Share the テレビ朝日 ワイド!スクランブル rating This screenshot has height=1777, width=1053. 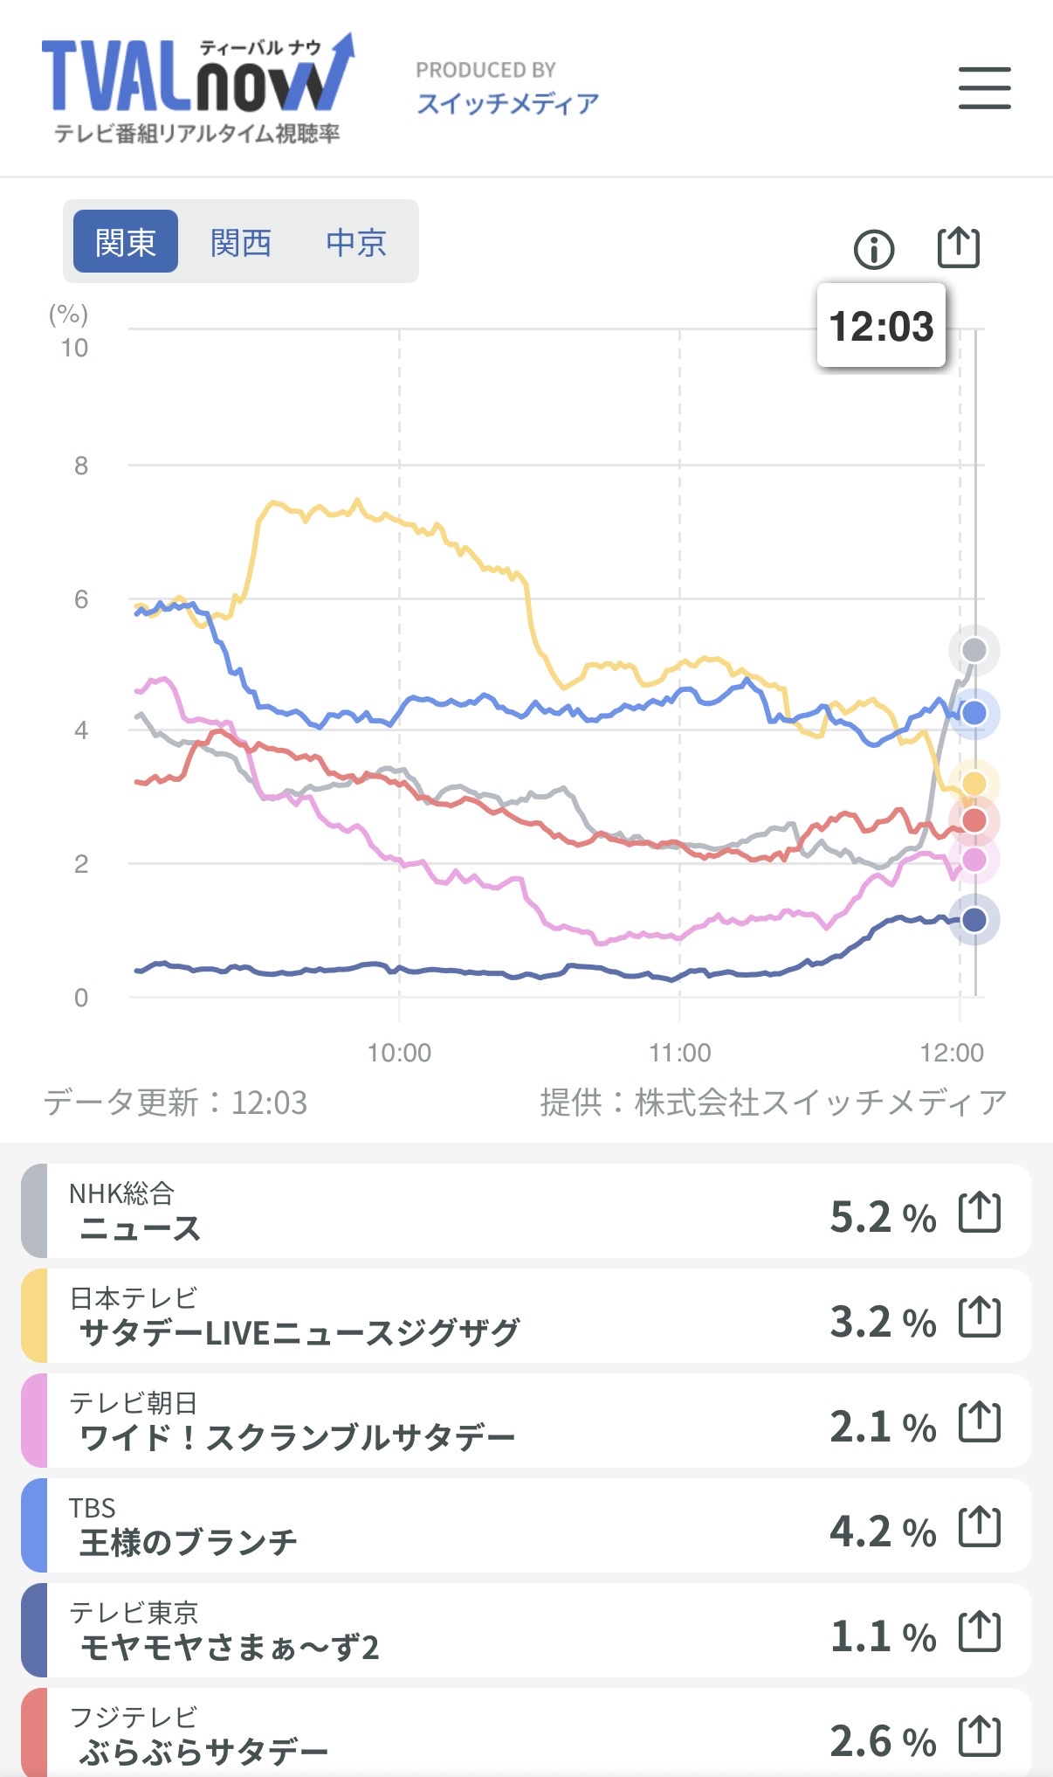(979, 1422)
